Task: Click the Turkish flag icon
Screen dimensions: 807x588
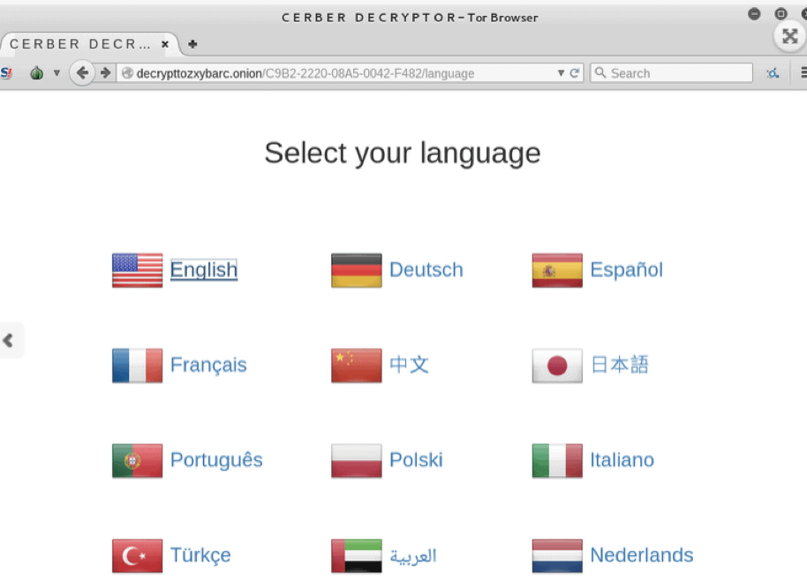Action: point(137,555)
